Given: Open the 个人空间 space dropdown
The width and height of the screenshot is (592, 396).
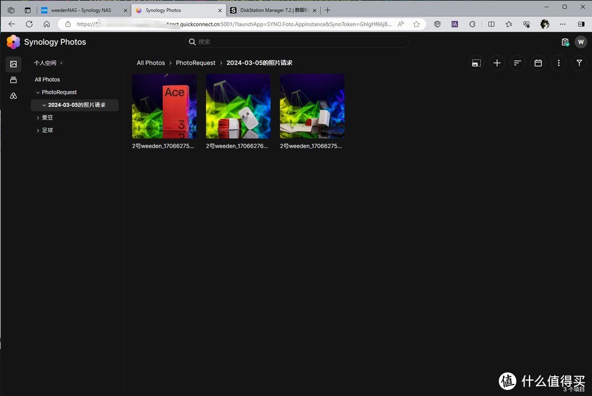Looking at the screenshot, I should click(48, 63).
